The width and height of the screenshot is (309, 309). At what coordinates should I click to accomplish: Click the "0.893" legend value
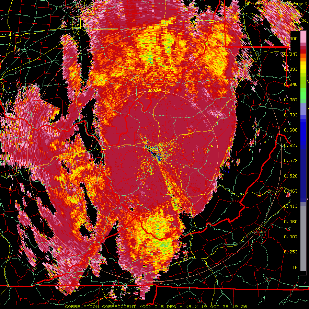pos(291,69)
